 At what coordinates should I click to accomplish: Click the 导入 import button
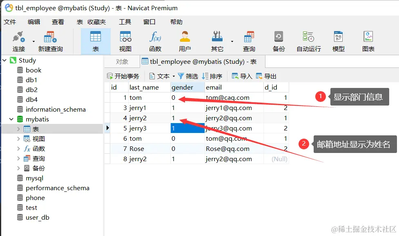pos(242,76)
